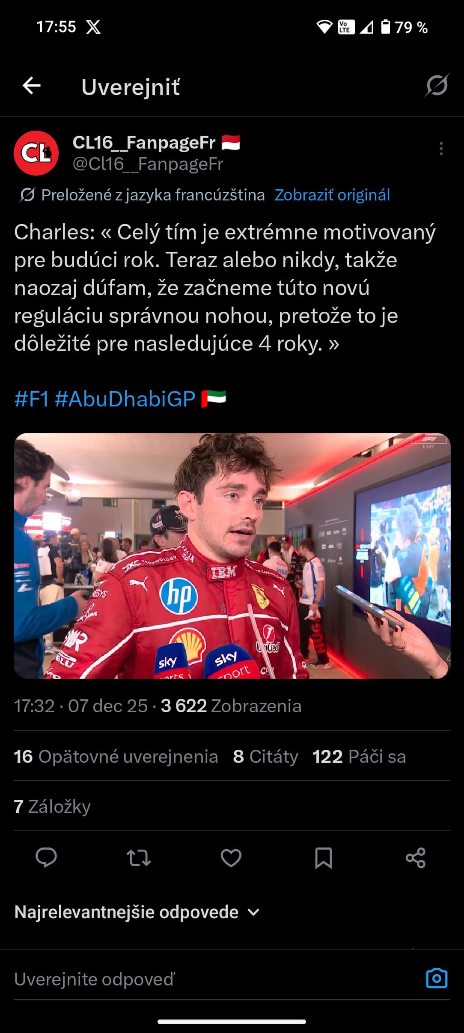Image resolution: width=464 pixels, height=1033 pixels.
Task: View the 16 Opätovné uverejnenia list
Action: [x=116, y=757]
